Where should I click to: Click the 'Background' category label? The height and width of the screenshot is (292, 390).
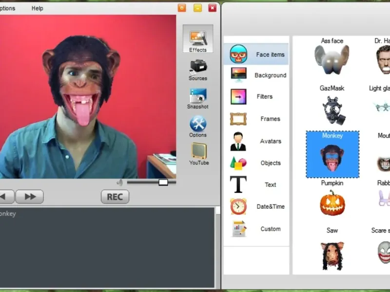[x=271, y=75]
